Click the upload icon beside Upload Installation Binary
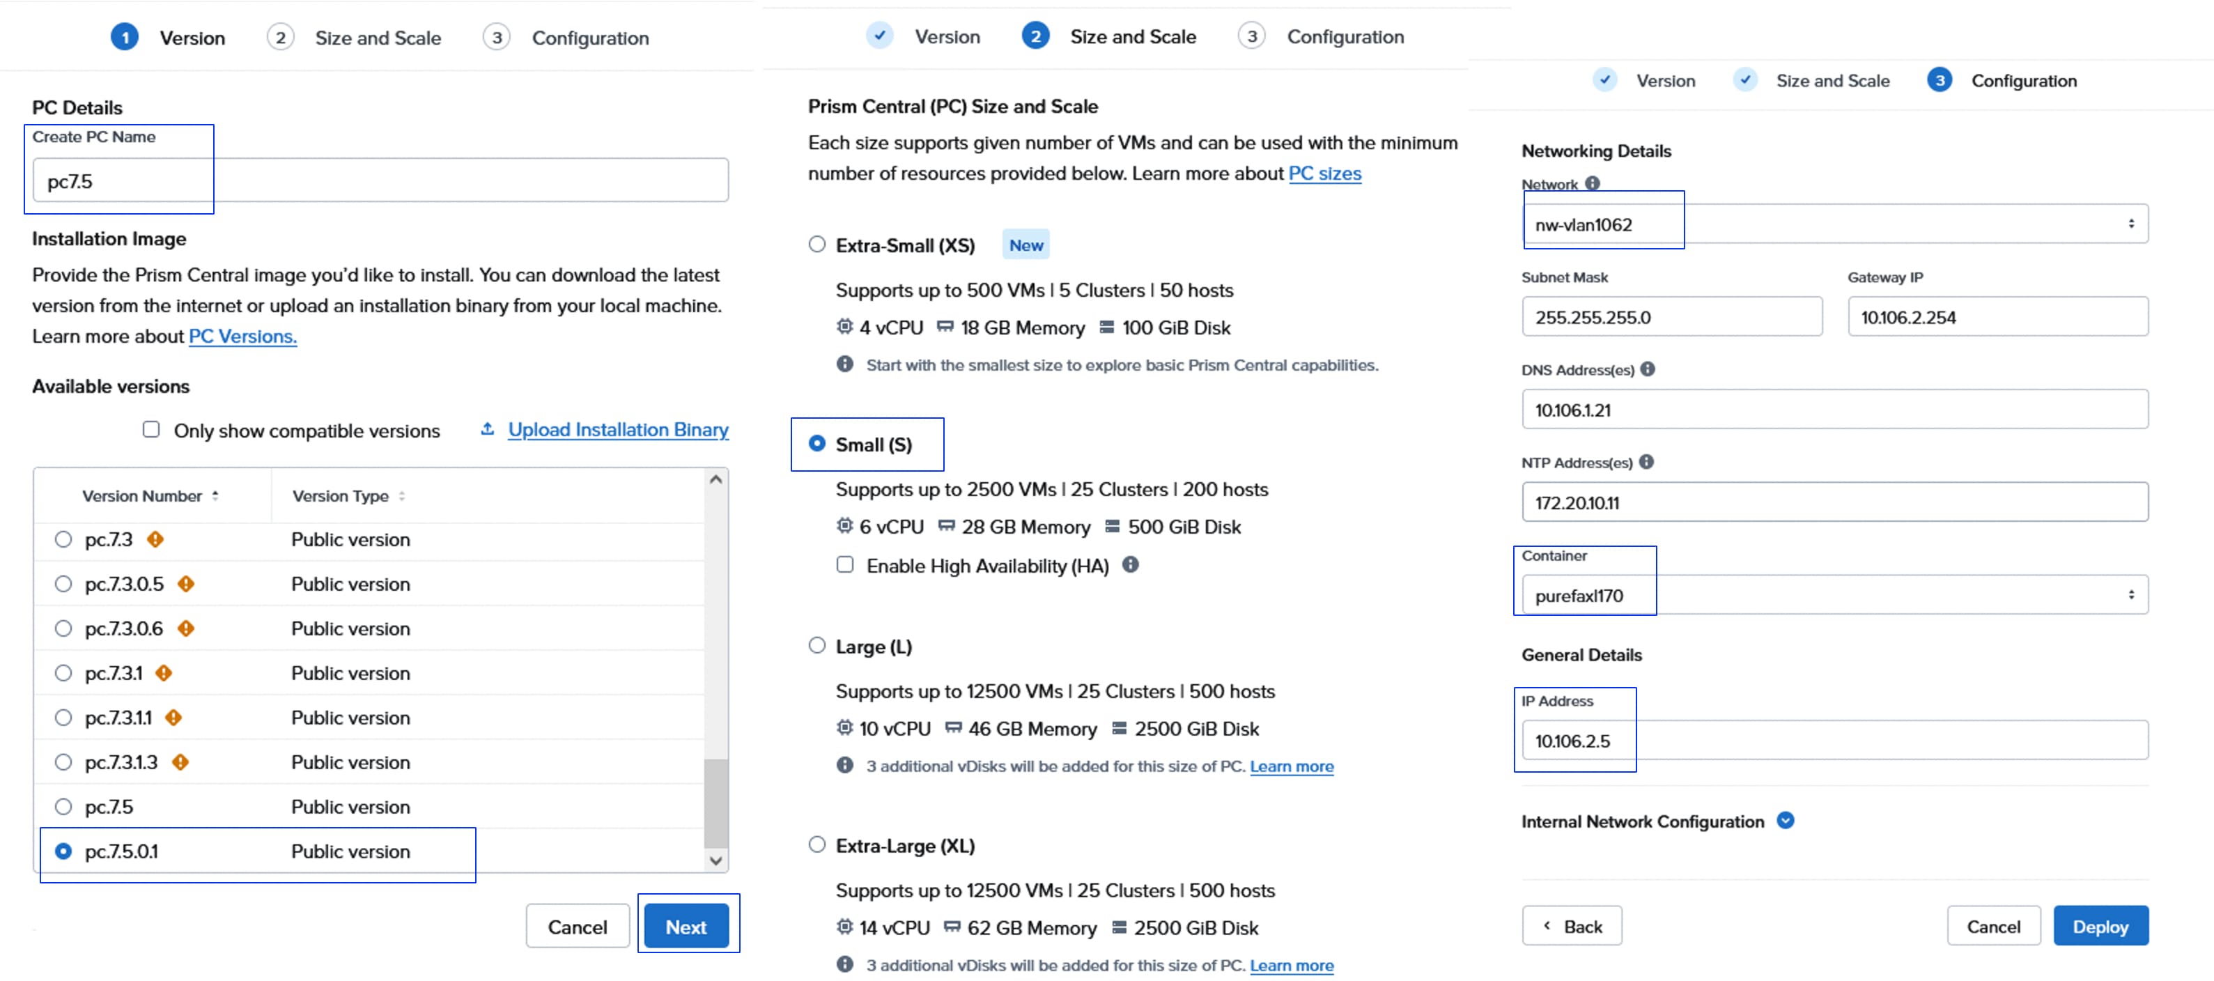 pos(488,429)
